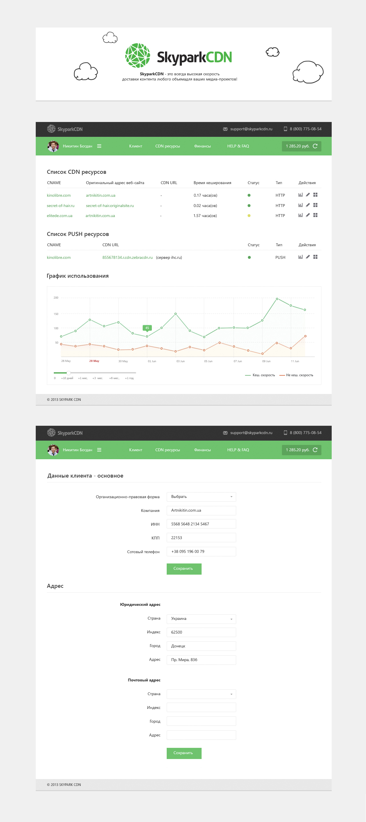Open the empty Страна dropdown under Почтовый адрес
The width and height of the screenshot is (366, 822).
point(201,694)
